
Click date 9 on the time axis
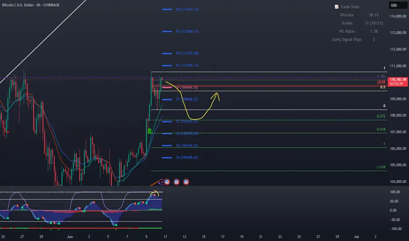[x=146, y=237]
